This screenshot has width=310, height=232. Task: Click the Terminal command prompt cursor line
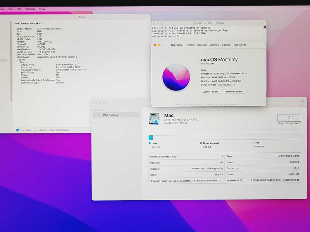click(x=167, y=36)
